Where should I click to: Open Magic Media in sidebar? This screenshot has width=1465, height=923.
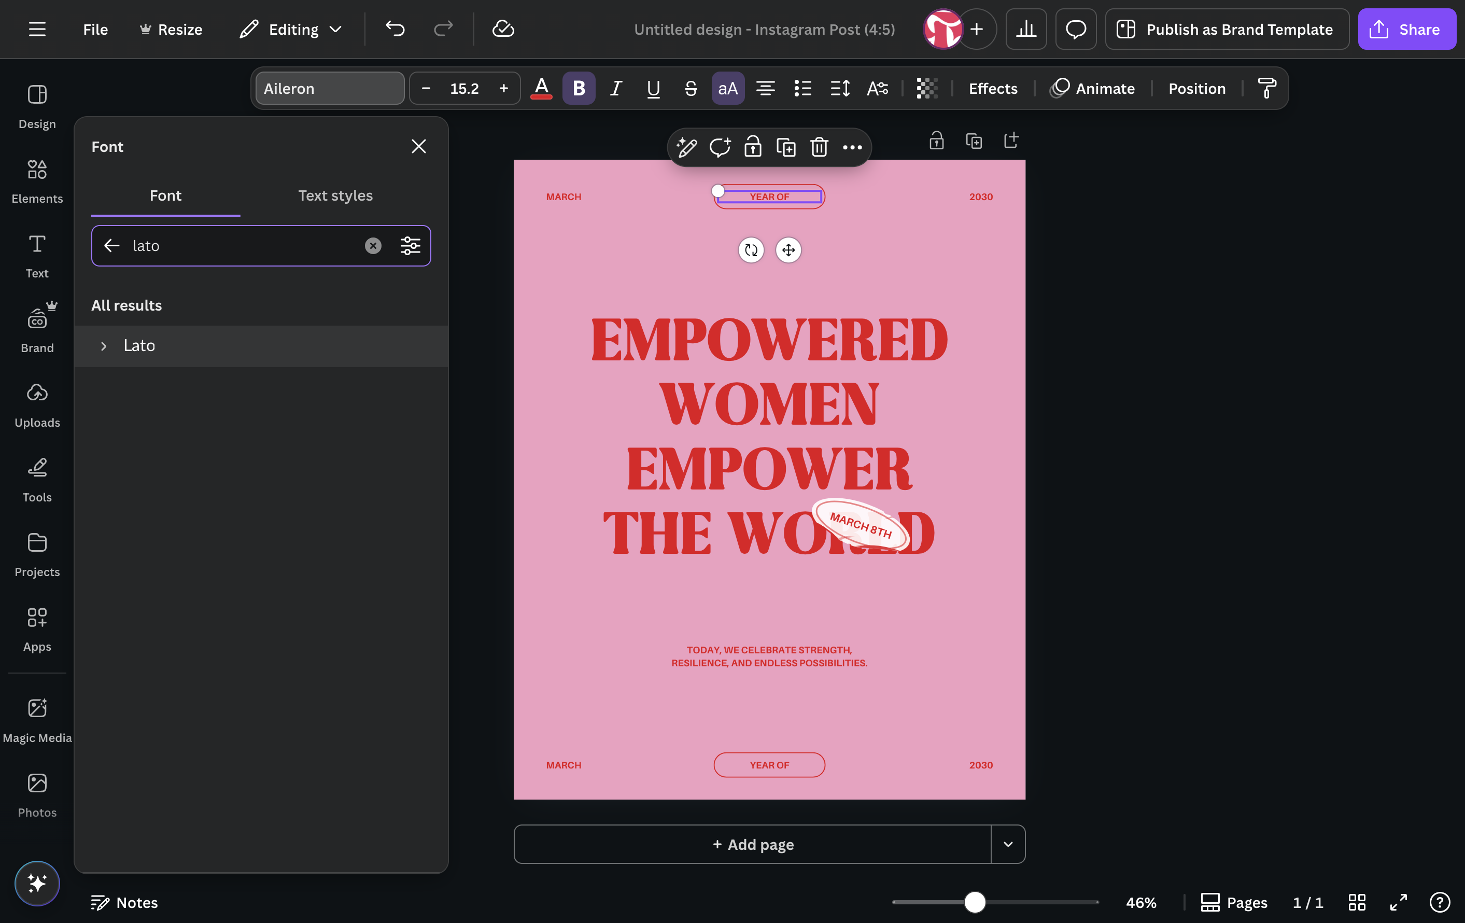pos(37,720)
